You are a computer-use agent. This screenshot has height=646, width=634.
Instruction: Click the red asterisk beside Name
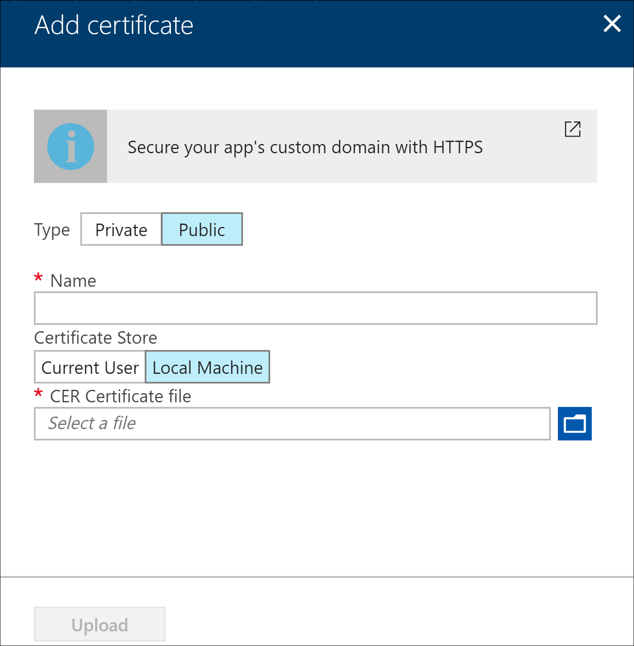tap(38, 278)
